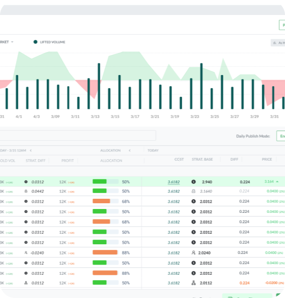Collapse the 3/31 12AM column group chevron
The width and height of the screenshot is (285, 298).
tap(31, 150)
